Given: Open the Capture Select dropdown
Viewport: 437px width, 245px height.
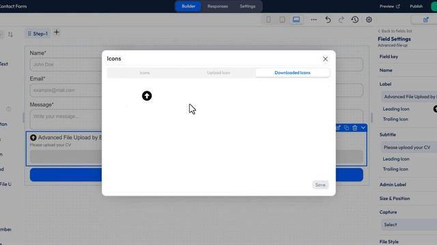Looking at the screenshot, I should [x=409, y=225].
